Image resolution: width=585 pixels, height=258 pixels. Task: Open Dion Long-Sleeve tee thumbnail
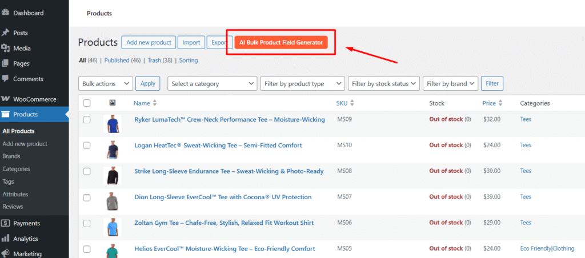[113, 201]
